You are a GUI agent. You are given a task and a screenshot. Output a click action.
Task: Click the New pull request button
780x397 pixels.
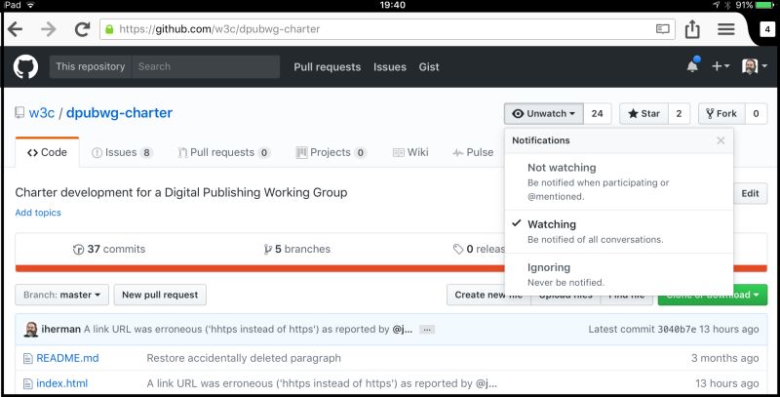click(x=160, y=295)
